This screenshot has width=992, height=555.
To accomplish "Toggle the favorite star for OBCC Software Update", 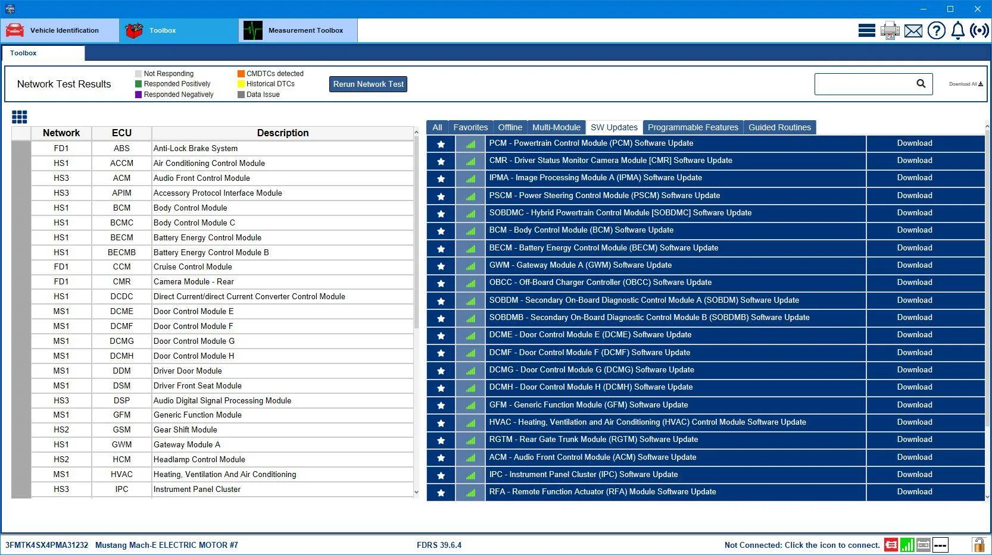I will coord(441,283).
